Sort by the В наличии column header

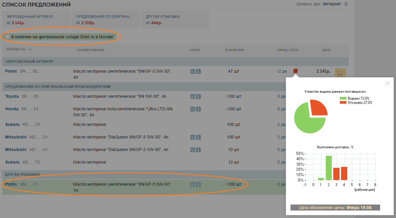(x=235, y=50)
